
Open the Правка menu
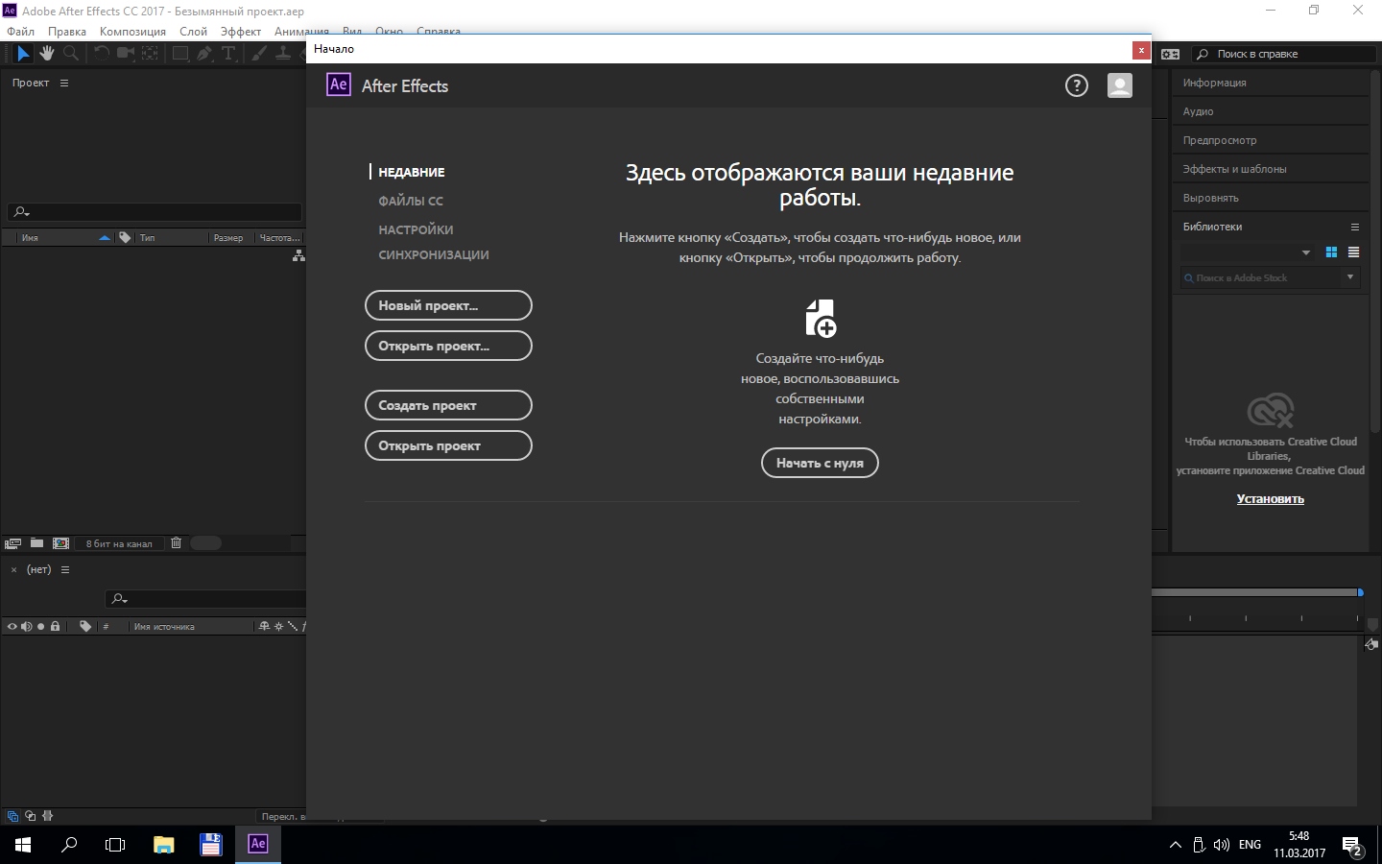(67, 32)
